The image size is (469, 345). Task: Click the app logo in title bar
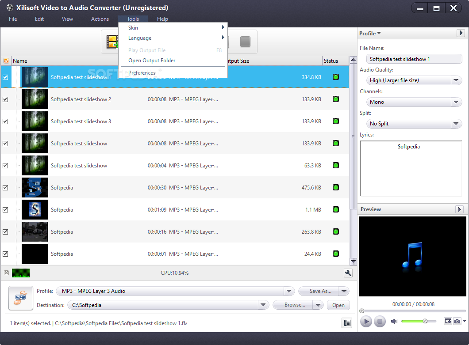[10, 8]
